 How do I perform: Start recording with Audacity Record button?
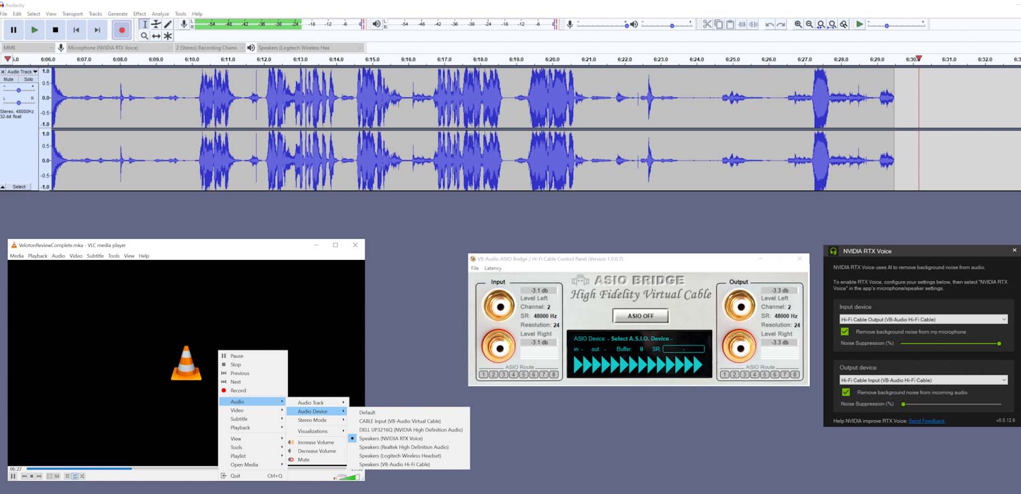tap(122, 30)
